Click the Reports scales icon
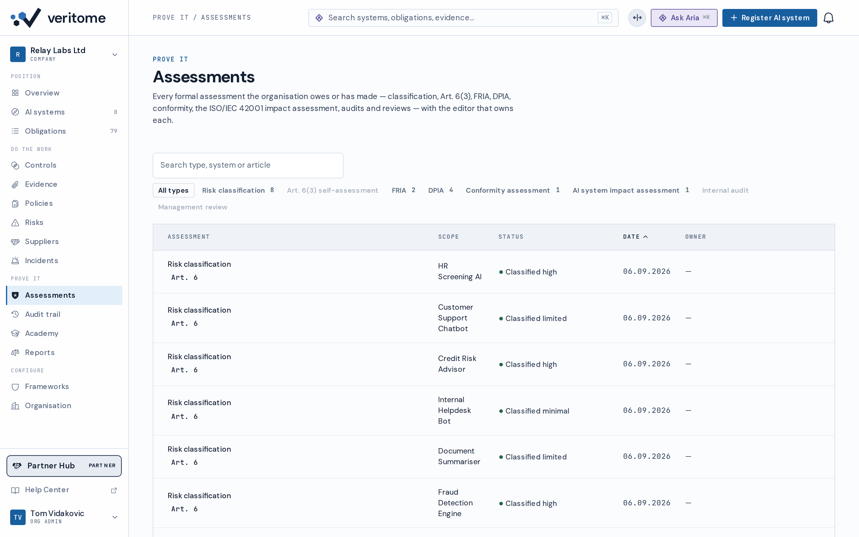This screenshot has height=537, width=859. click(15, 353)
